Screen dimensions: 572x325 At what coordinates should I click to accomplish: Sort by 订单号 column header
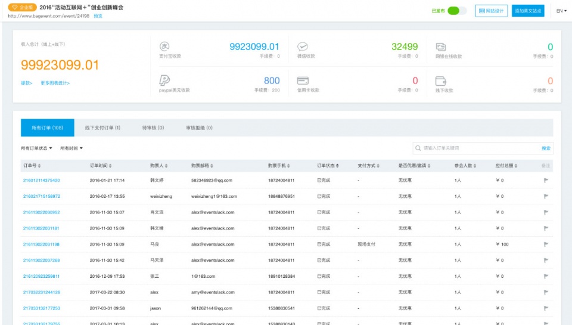tap(32, 166)
